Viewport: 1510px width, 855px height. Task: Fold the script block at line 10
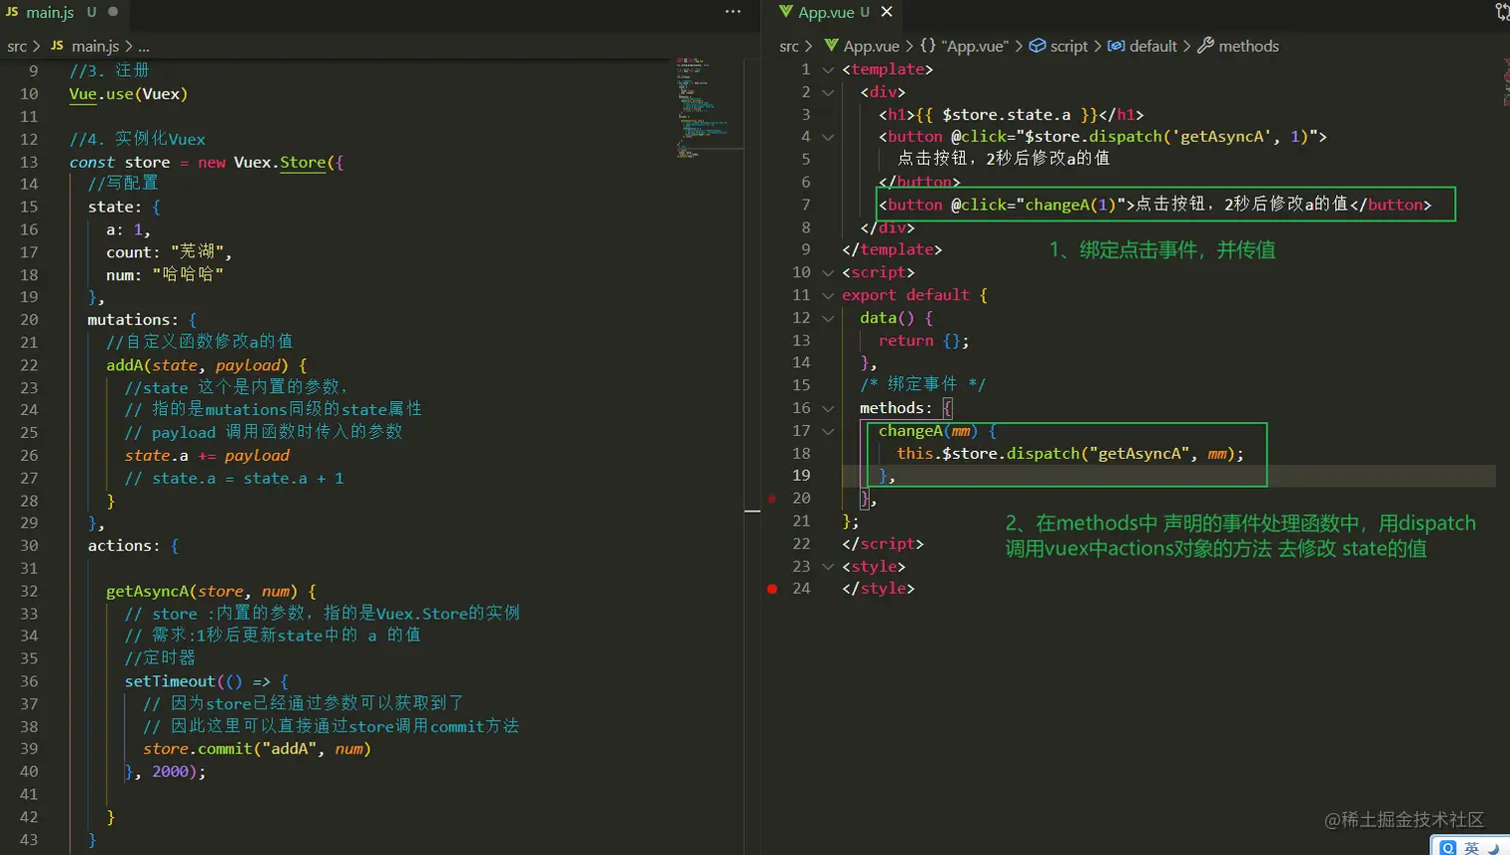828,272
